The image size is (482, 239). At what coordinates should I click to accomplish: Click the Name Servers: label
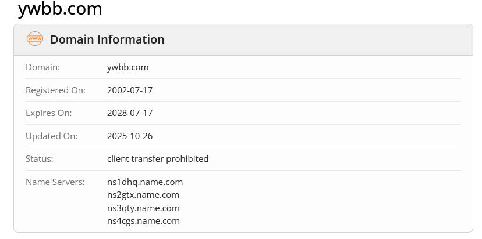pos(55,182)
